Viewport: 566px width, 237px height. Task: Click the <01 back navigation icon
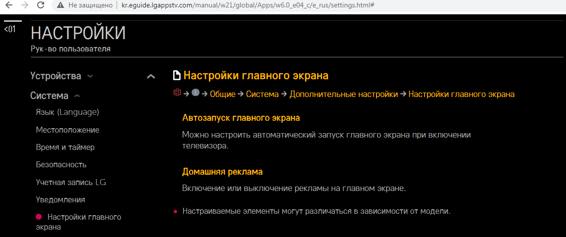tap(10, 30)
